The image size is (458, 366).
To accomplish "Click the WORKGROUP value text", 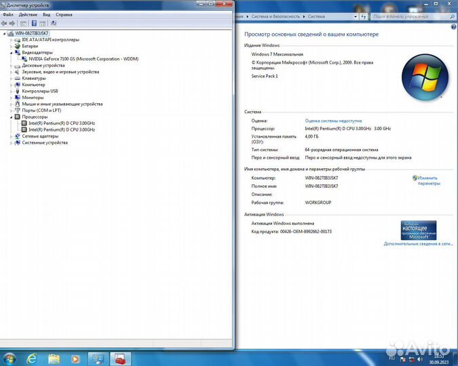I will [318, 203].
